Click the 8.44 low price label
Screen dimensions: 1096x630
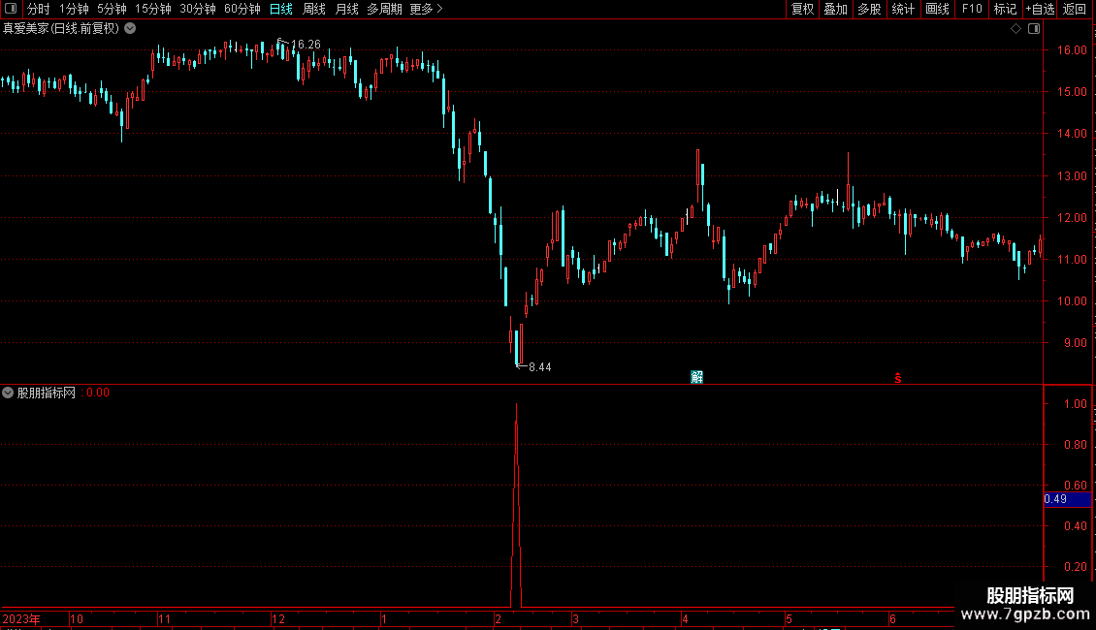point(539,367)
